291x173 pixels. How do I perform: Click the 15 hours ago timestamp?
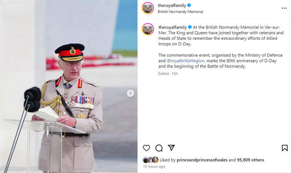pyautogui.click(x=154, y=166)
